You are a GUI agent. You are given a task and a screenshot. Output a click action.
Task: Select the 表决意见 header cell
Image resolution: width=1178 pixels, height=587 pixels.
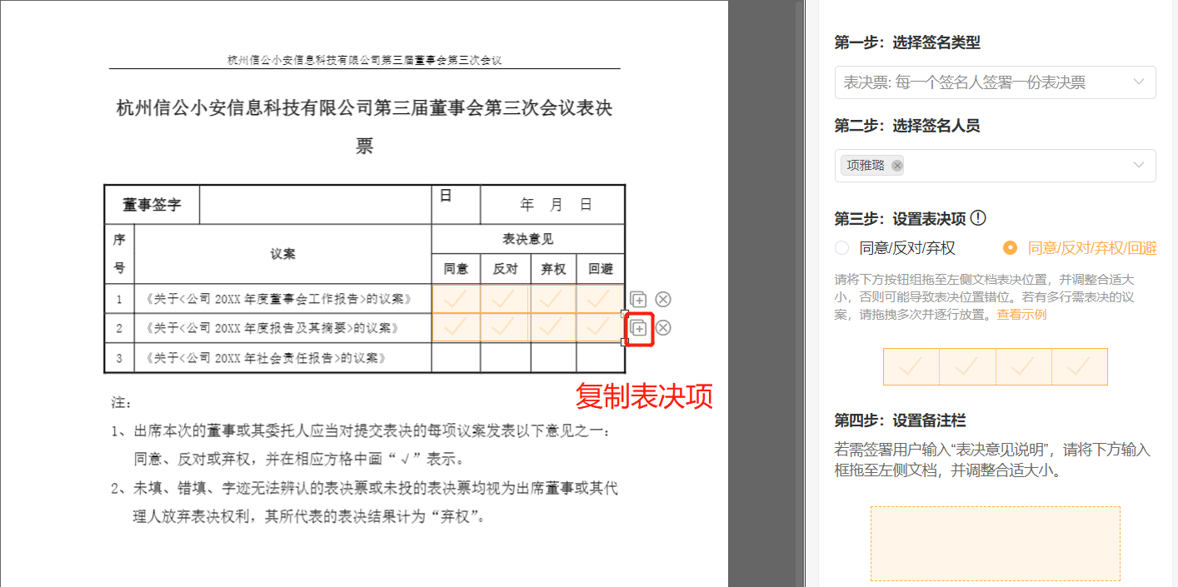click(x=527, y=239)
